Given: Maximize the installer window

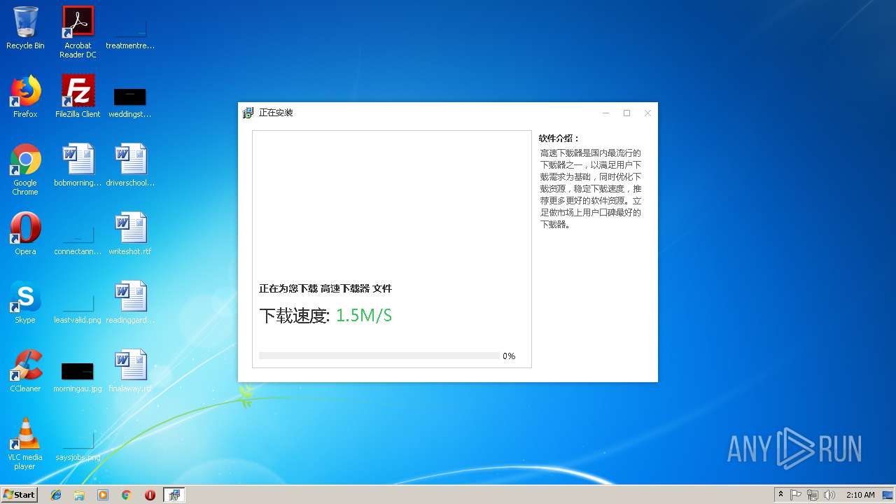Looking at the screenshot, I should [627, 113].
